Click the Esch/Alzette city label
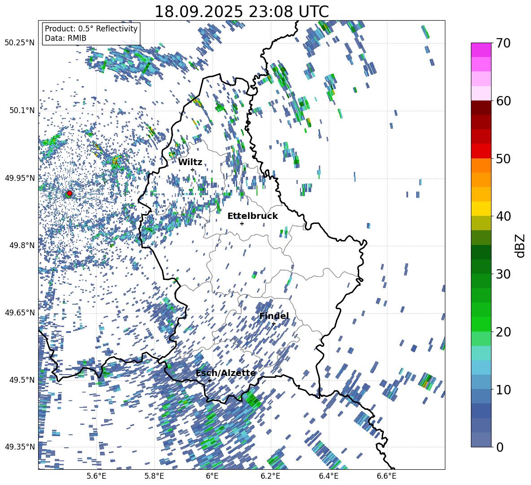531x485 pixels. 226,373
